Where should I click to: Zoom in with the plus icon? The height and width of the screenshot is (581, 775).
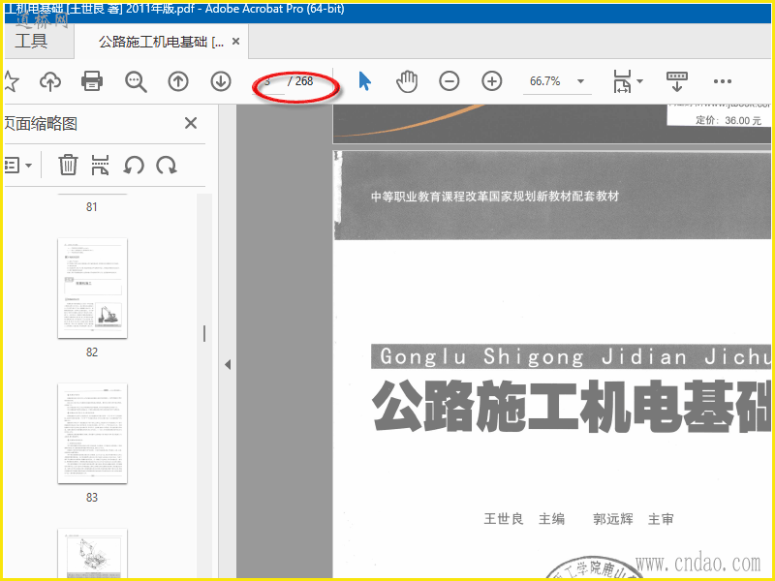pos(492,81)
